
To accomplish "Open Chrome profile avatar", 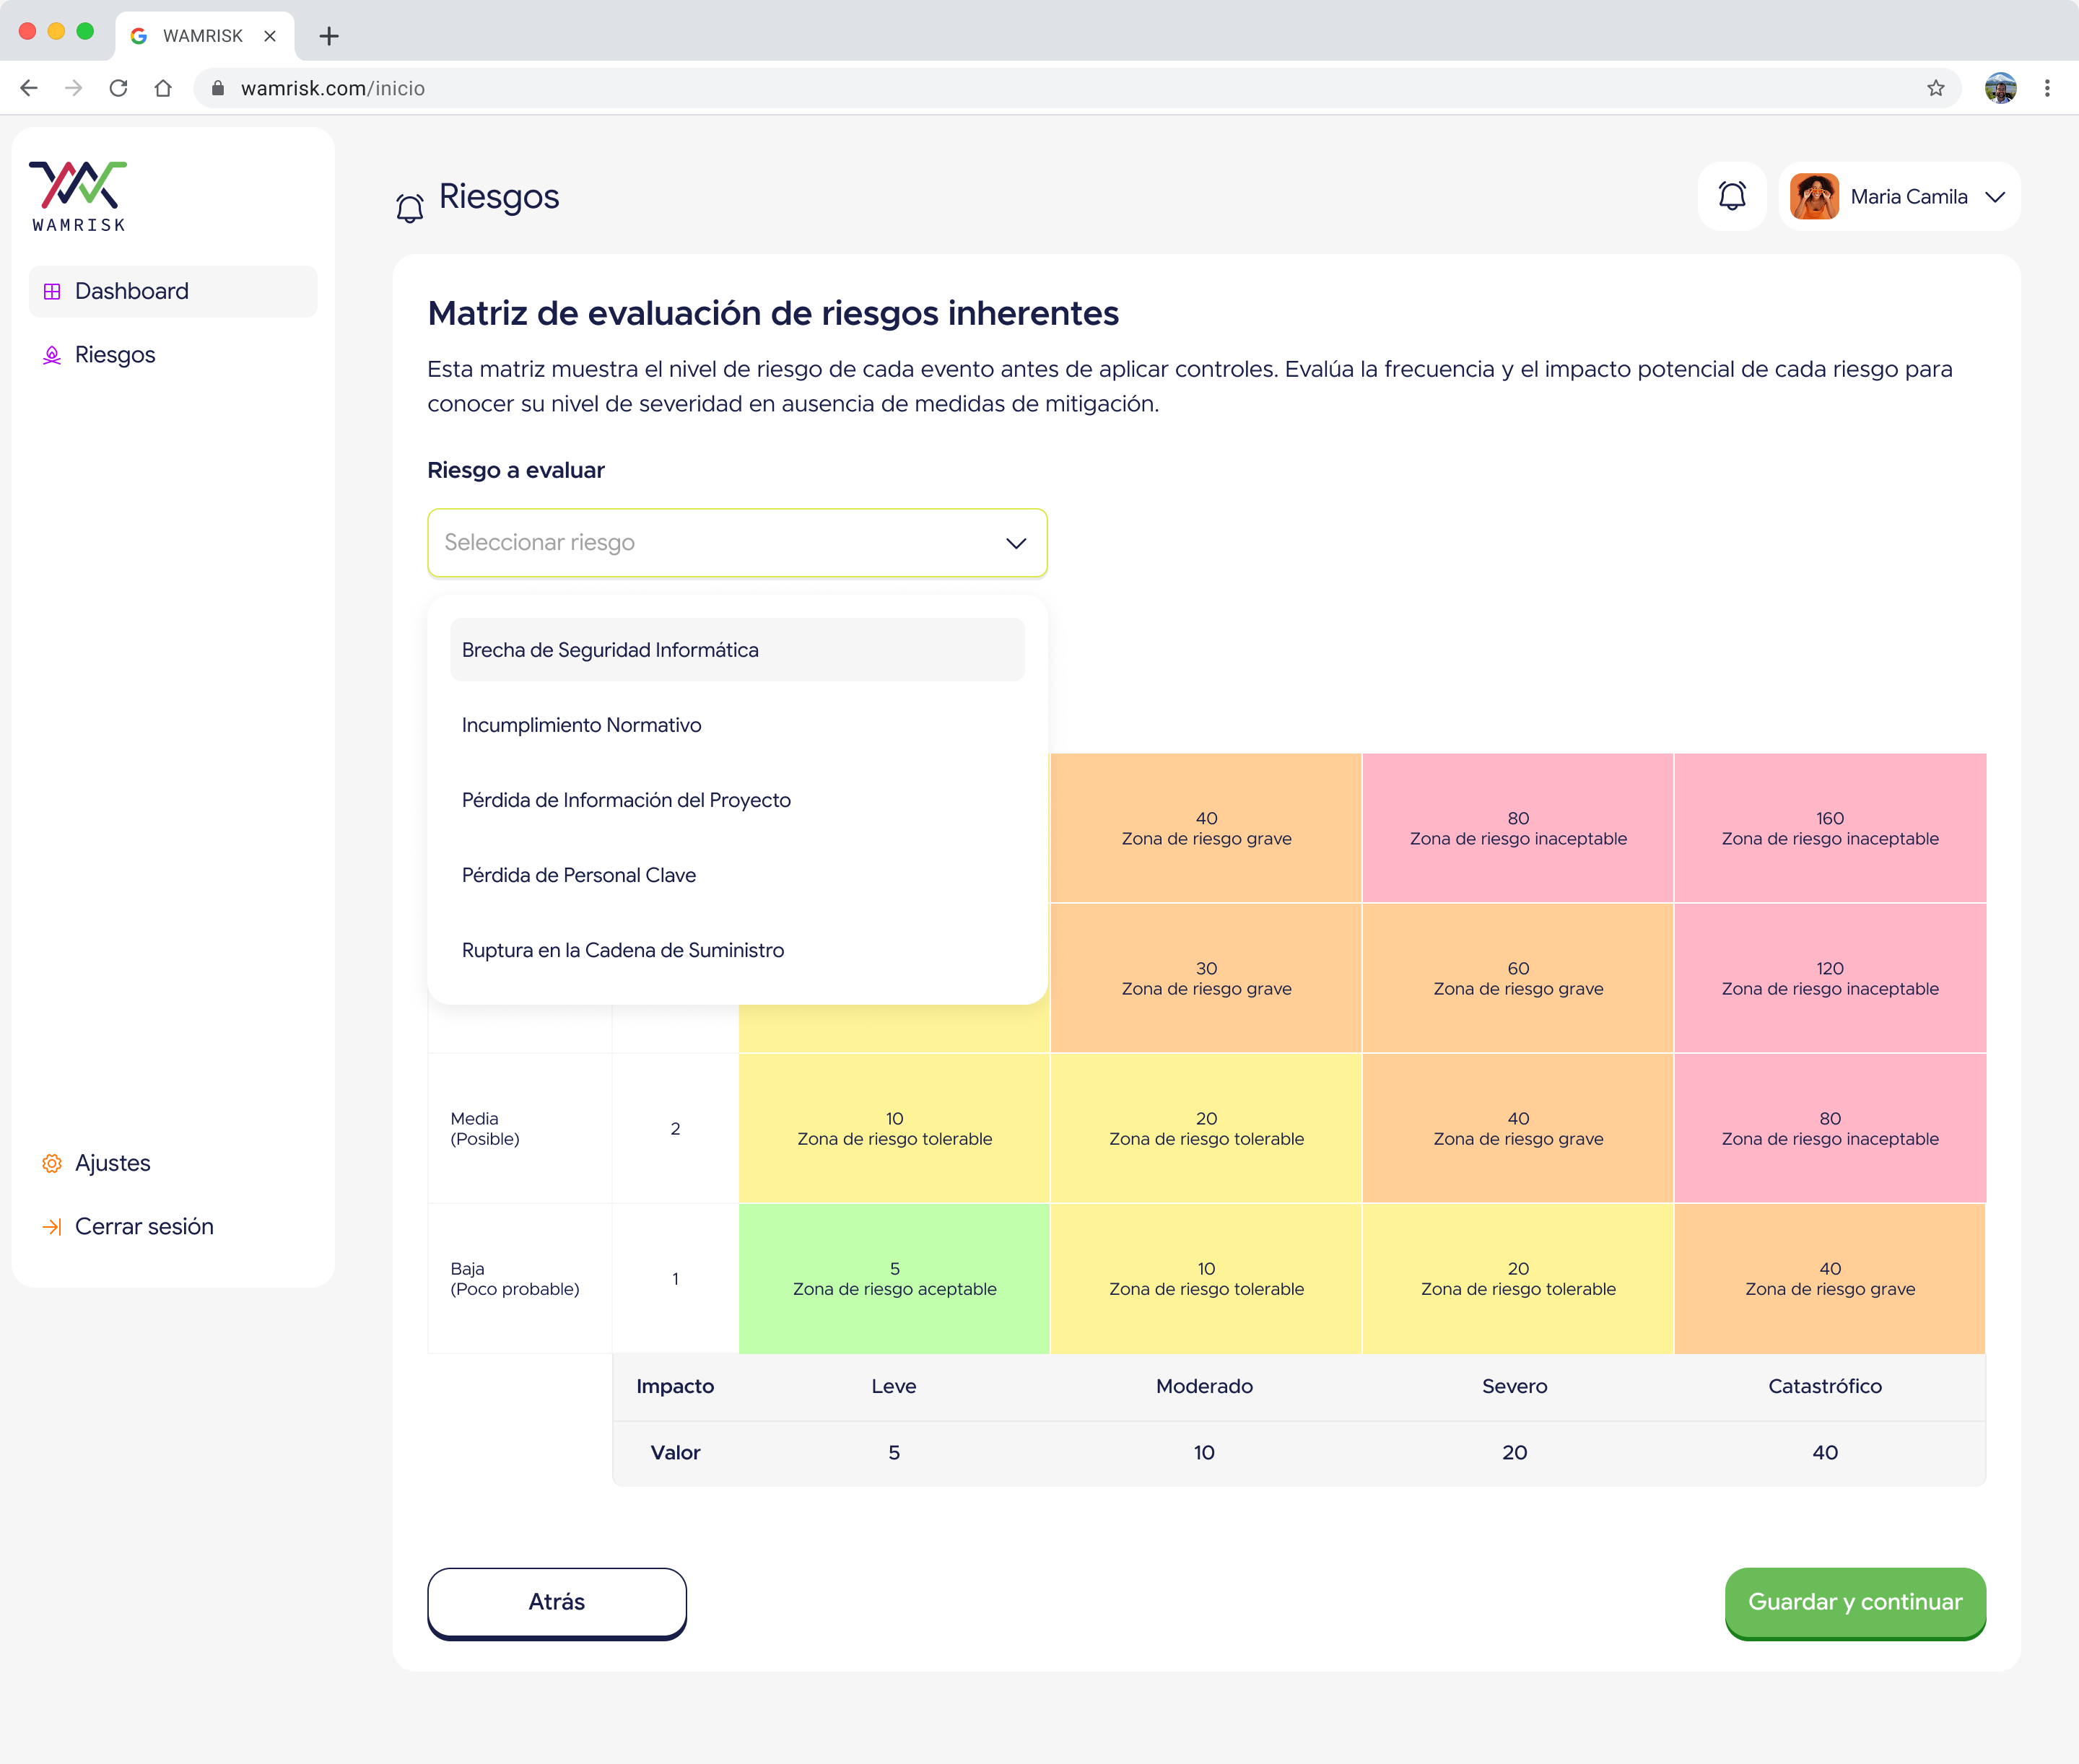I will tap(2000, 88).
